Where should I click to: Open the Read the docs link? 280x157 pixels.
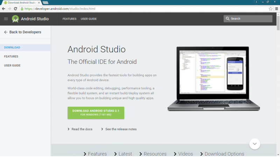point(82,129)
